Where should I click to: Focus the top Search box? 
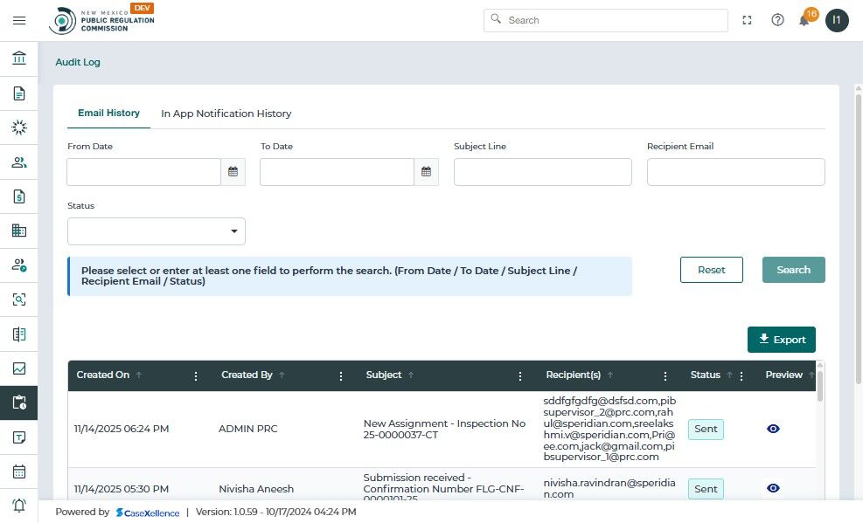605,20
